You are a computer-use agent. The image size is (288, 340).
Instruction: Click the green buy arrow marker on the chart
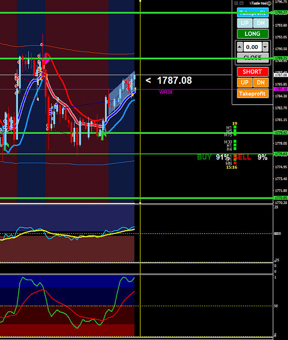tap(103, 135)
